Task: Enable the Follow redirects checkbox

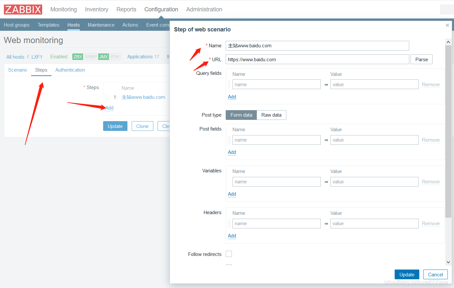Action: (x=229, y=254)
